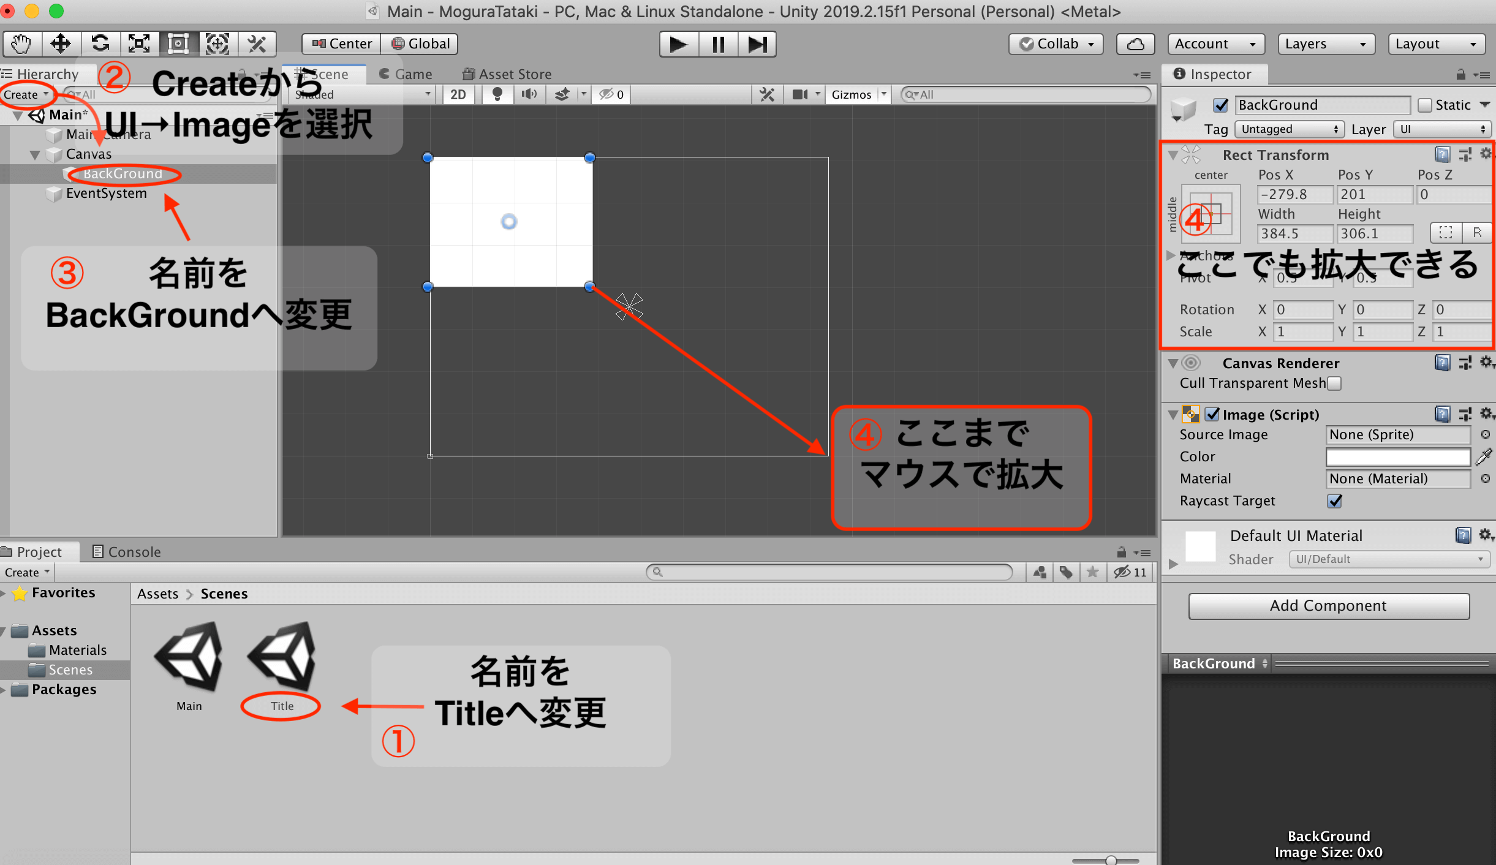
Task: Collapse the Rect Transform component
Action: (x=1173, y=155)
